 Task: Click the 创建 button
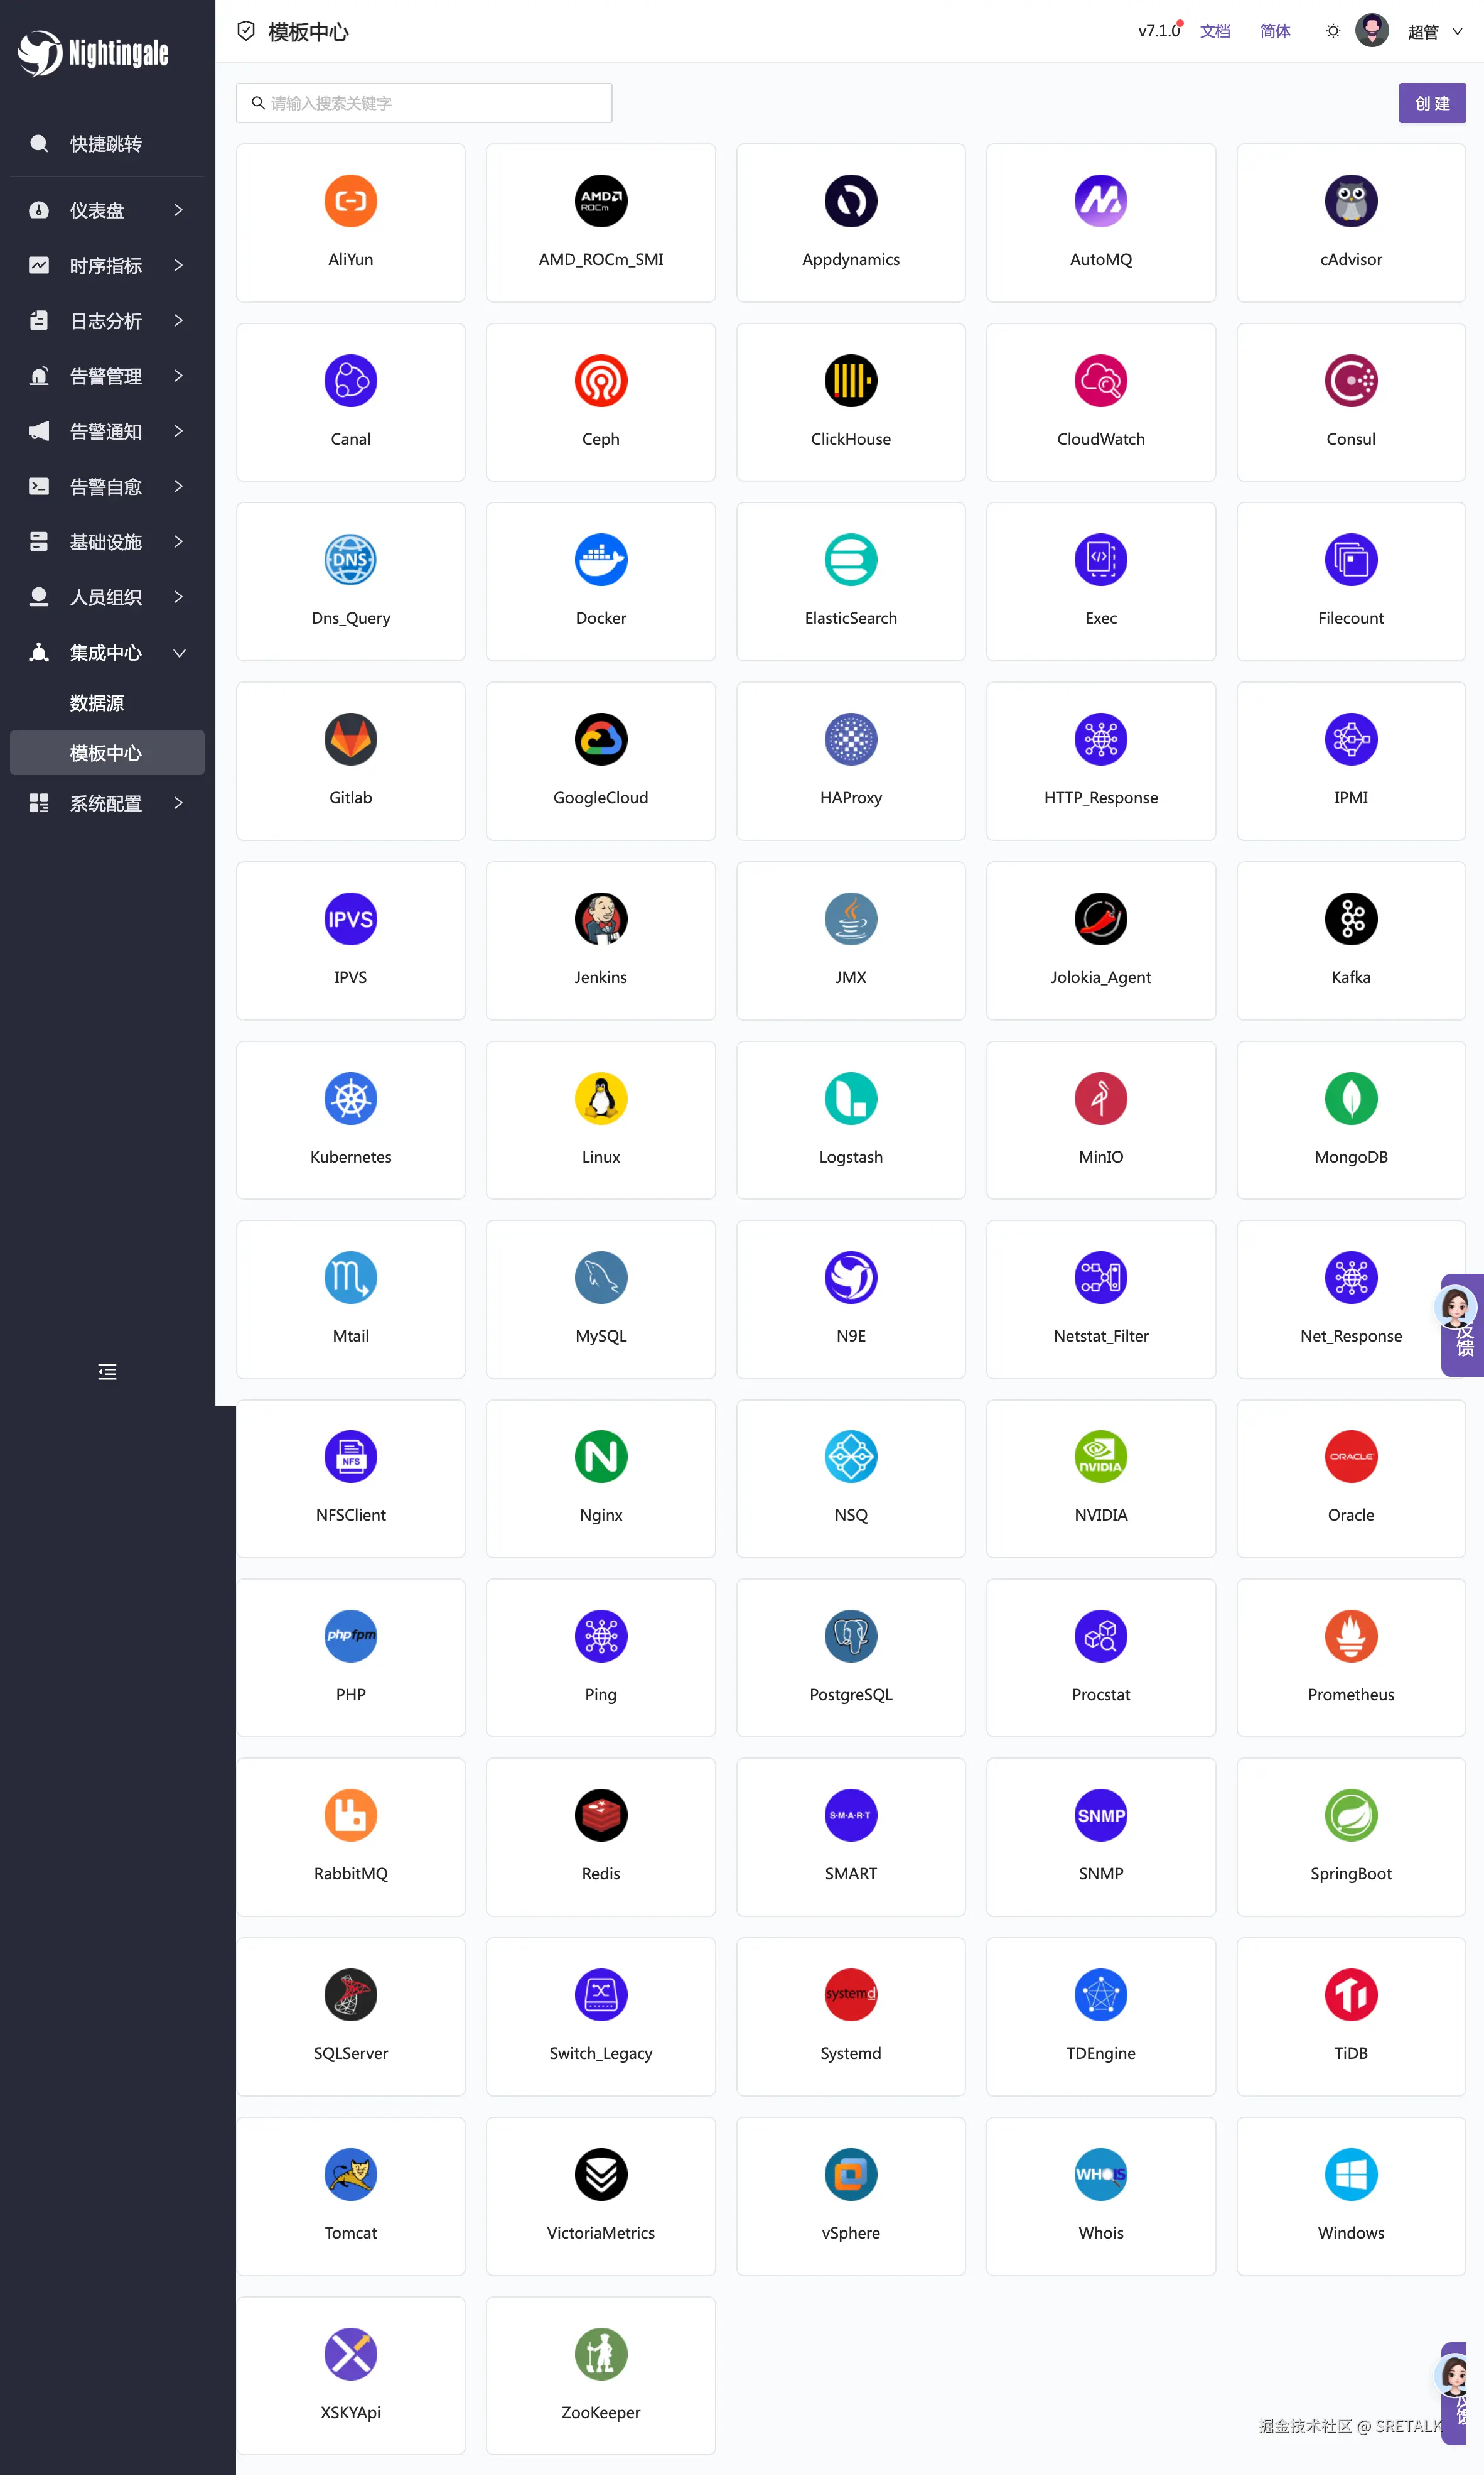pyautogui.click(x=1431, y=103)
